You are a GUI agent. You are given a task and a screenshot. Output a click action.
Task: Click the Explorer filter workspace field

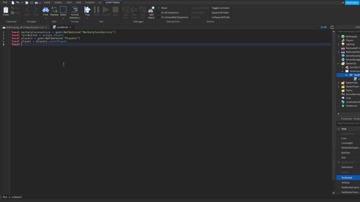348,31
